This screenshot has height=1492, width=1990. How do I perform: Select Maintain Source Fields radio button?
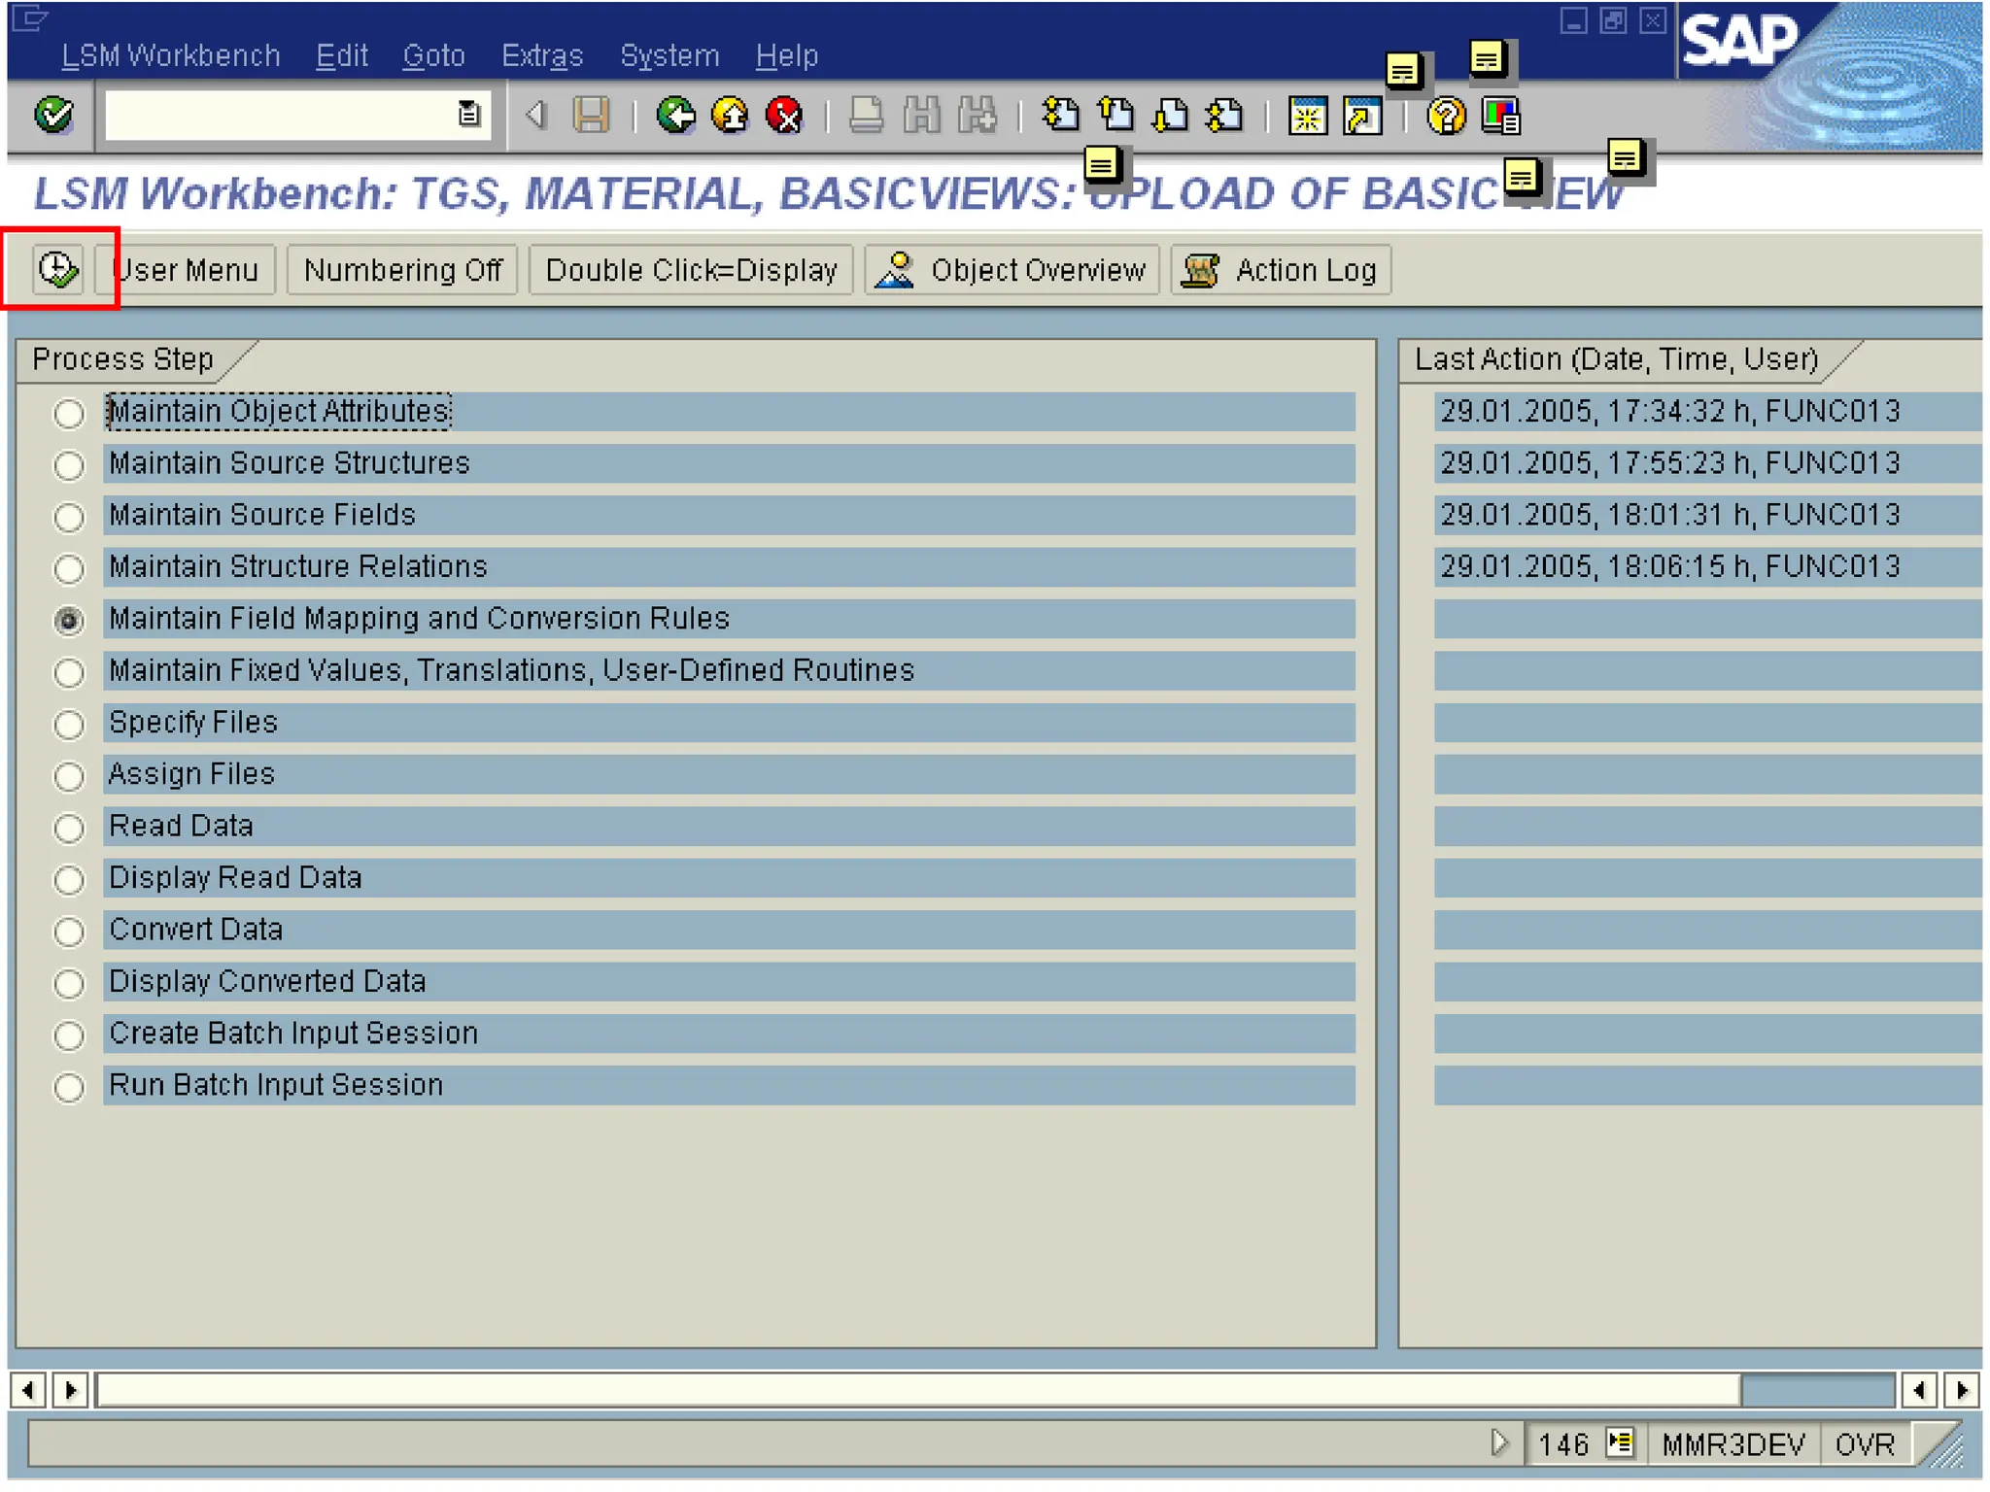69,517
